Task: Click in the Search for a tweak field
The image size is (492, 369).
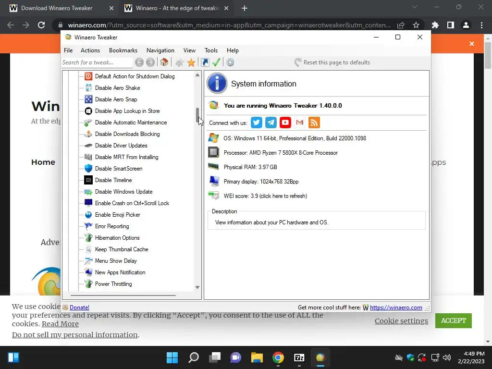Action: click(97, 62)
